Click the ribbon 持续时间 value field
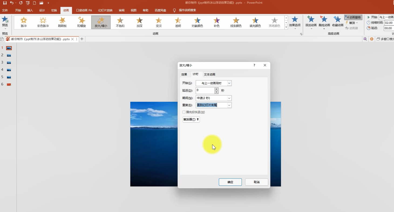Viewport: 394px width, 212px height. (389, 23)
